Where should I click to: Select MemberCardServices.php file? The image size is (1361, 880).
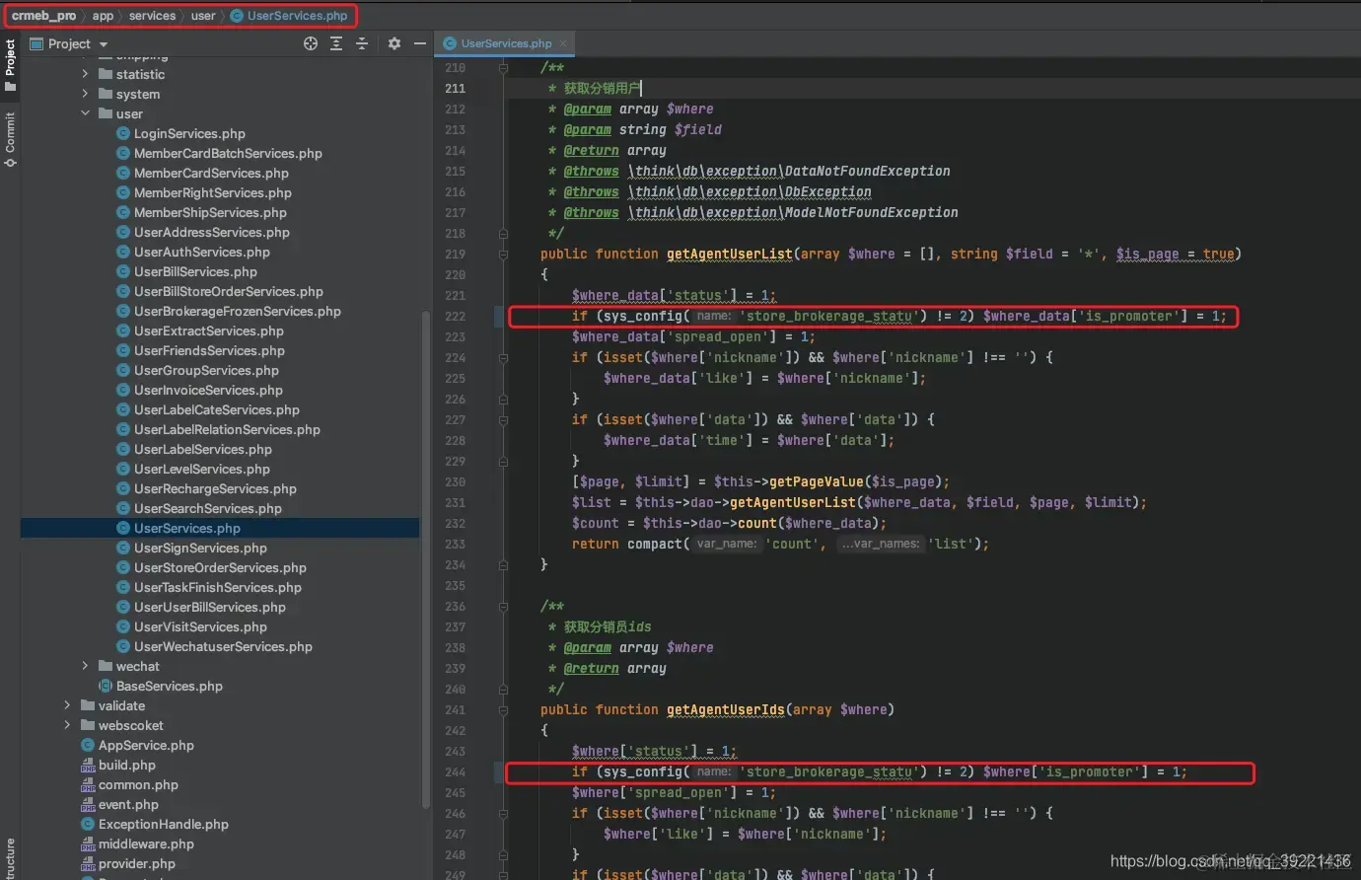[211, 173]
